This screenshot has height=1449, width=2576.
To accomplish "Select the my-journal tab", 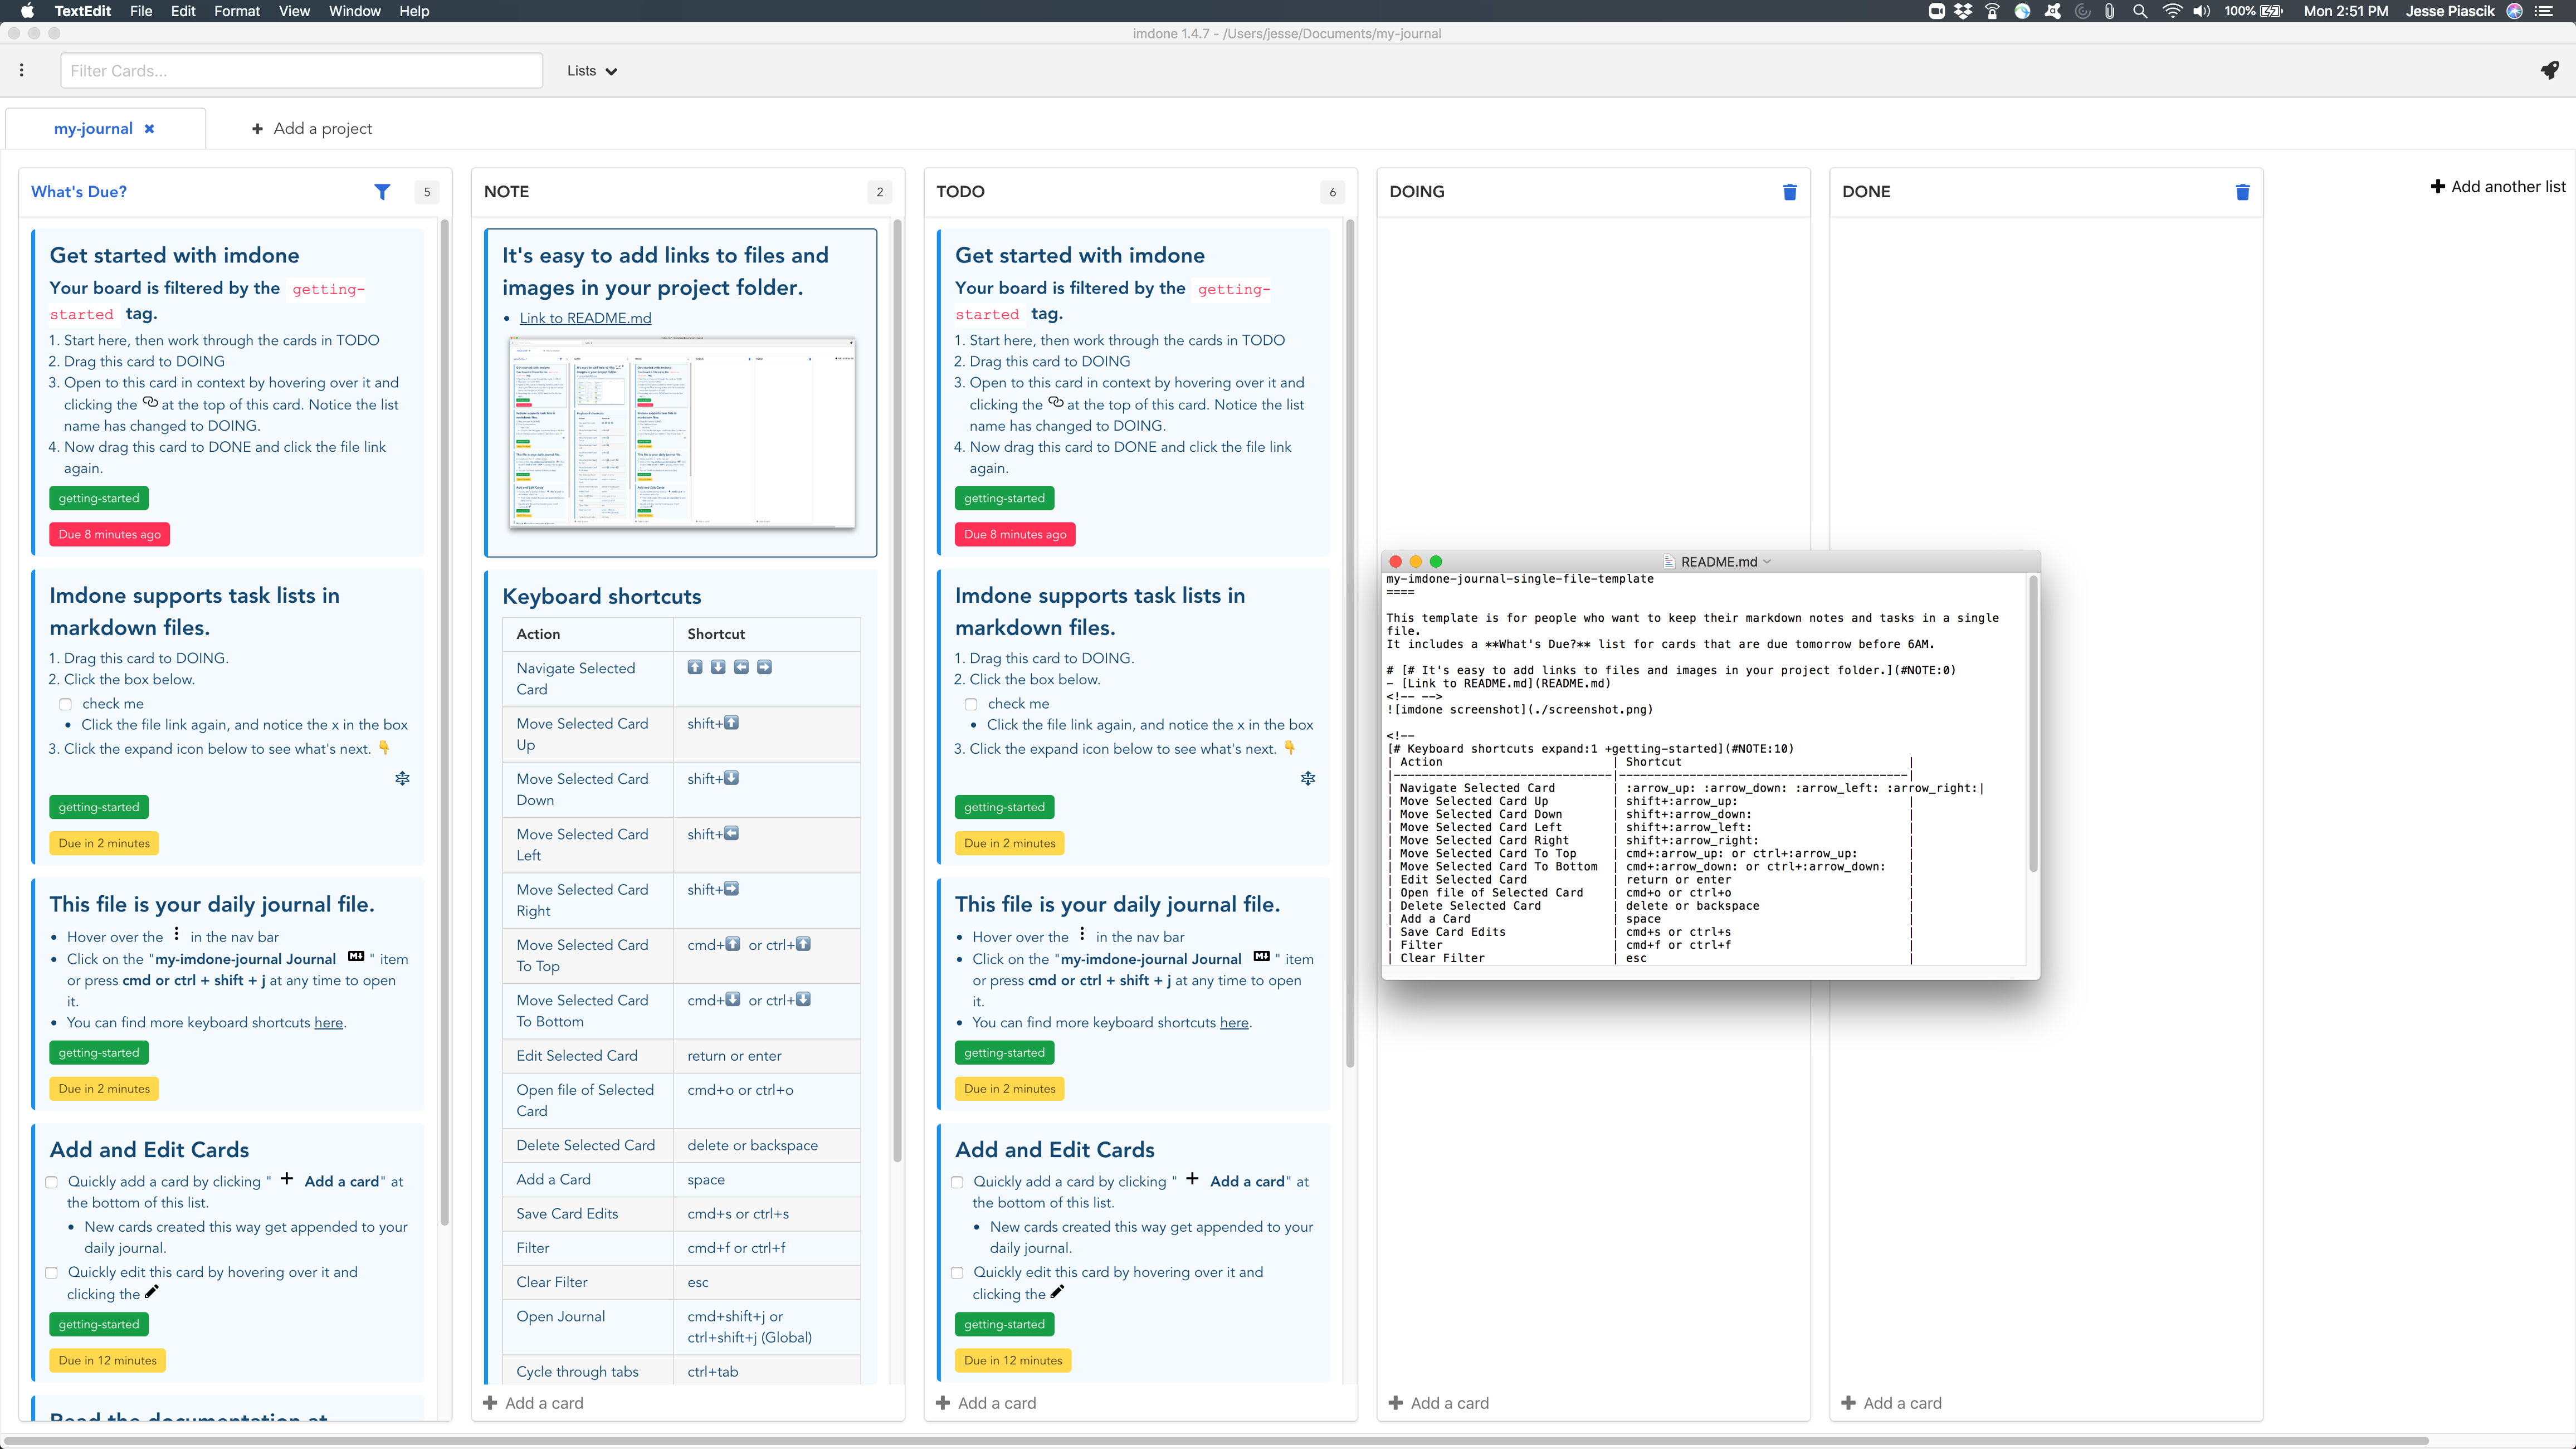I will pos(93,129).
